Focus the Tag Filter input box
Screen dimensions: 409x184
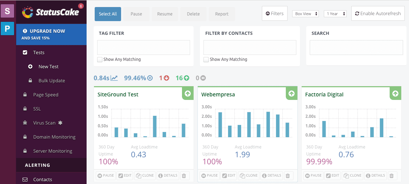[144, 47]
